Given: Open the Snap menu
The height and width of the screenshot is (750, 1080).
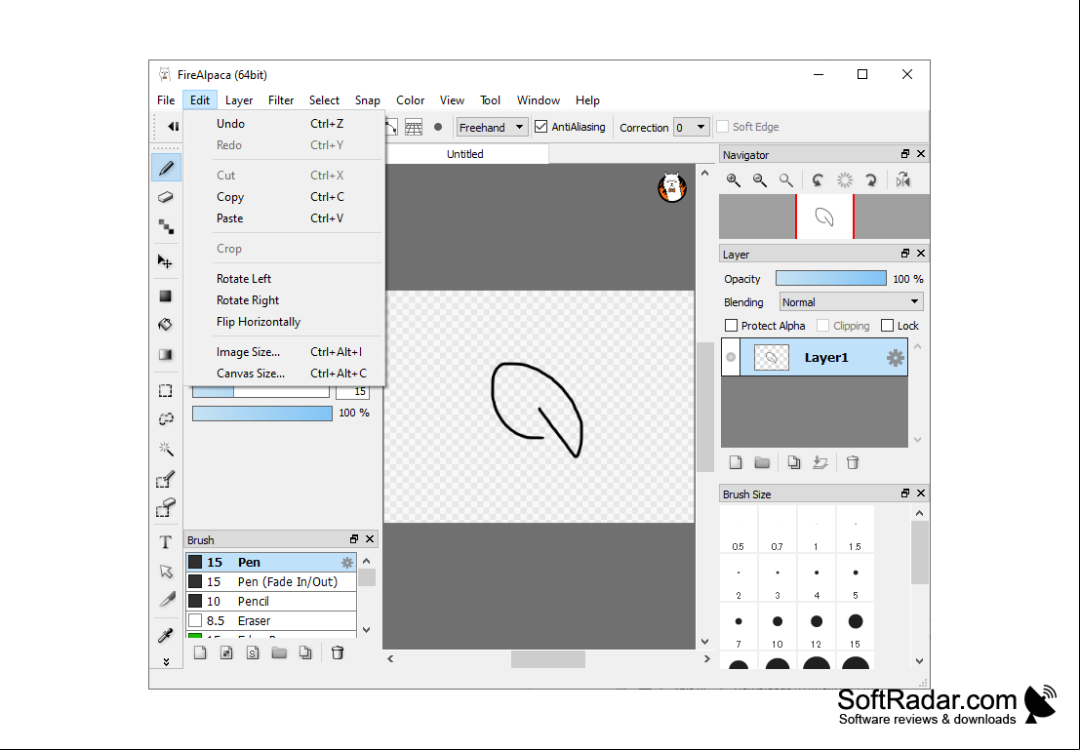Looking at the screenshot, I should coord(368,100).
